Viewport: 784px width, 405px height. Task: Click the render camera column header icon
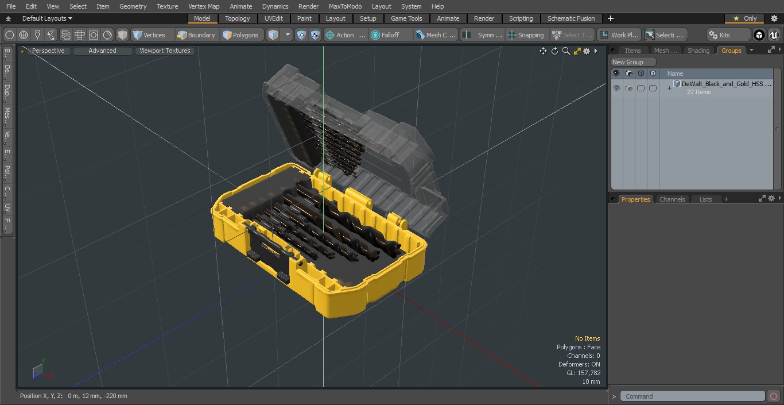[628, 74]
